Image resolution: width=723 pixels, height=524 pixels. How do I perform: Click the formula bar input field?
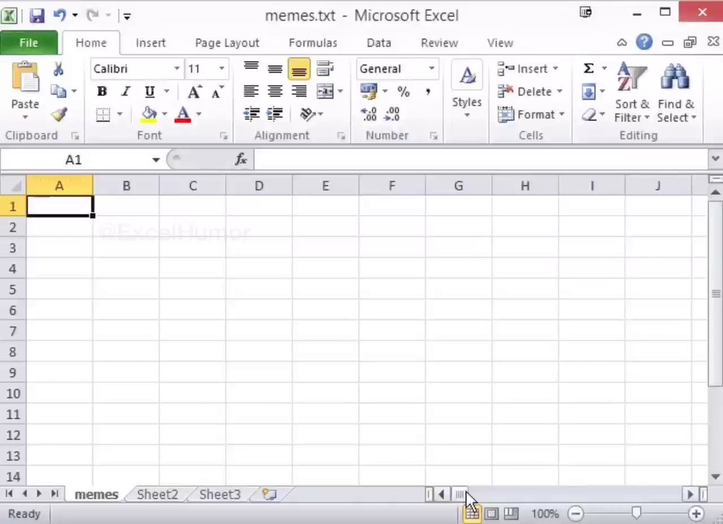tap(481, 160)
